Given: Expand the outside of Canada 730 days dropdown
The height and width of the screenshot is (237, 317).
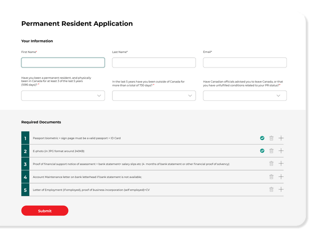Looking at the screenshot, I should [x=154, y=96].
